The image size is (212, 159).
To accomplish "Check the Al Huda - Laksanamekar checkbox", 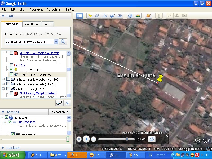I will (x=11, y=53).
